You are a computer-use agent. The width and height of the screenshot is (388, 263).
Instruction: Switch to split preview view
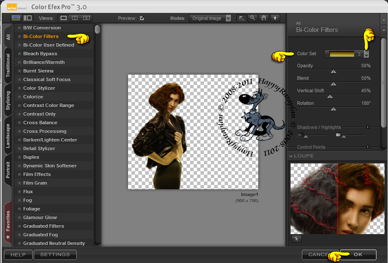[75, 18]
